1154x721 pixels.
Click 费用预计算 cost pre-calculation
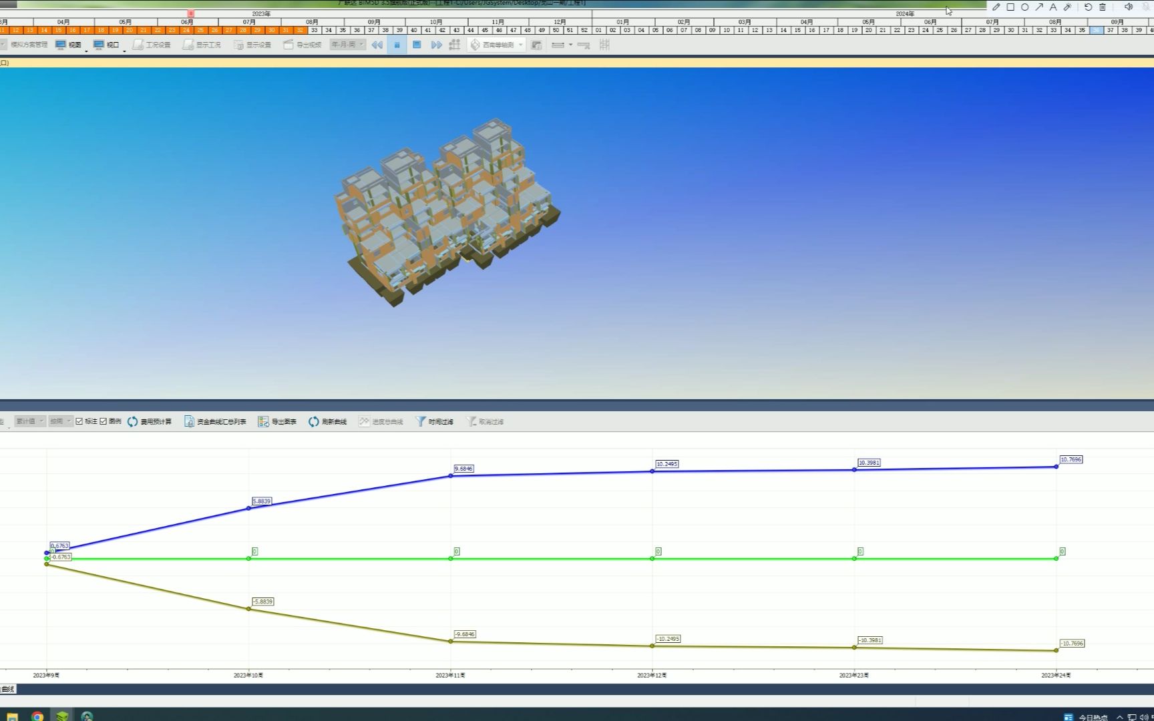pos(150,421)
